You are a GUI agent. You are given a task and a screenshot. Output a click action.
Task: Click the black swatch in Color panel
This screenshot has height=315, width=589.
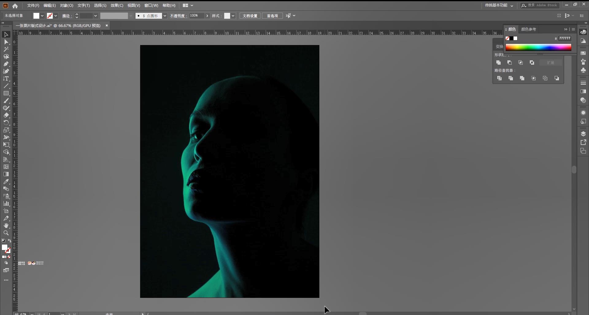(x=511, y=38)
